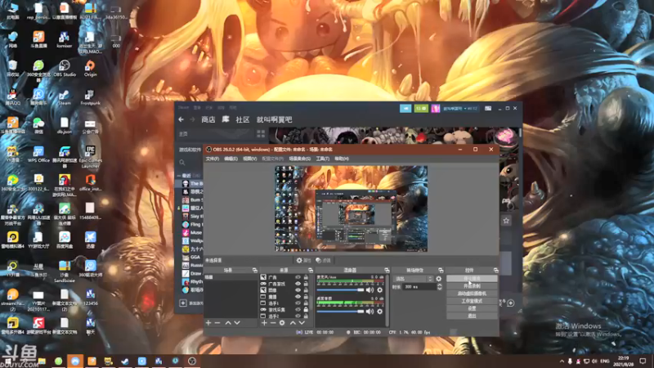Click the 退出 button in Controls
Viewport: 654px width, 368px height.
tap(472, 316)
